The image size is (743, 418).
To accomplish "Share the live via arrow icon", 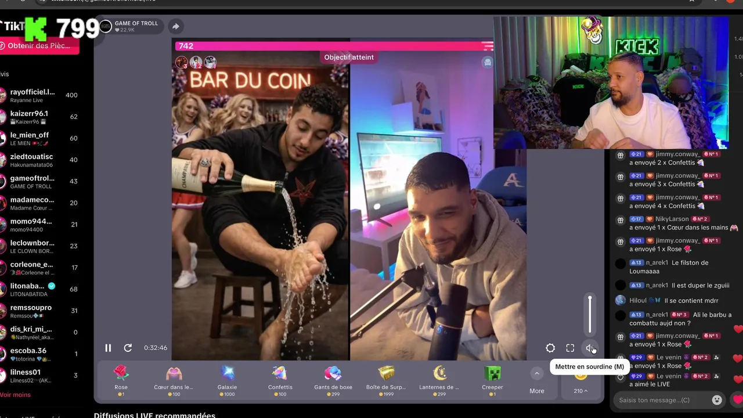I will tap(175, 26).
